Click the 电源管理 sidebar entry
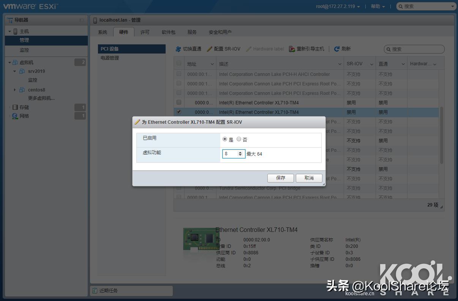Screen dimensions: 458x301 [110, 58]
